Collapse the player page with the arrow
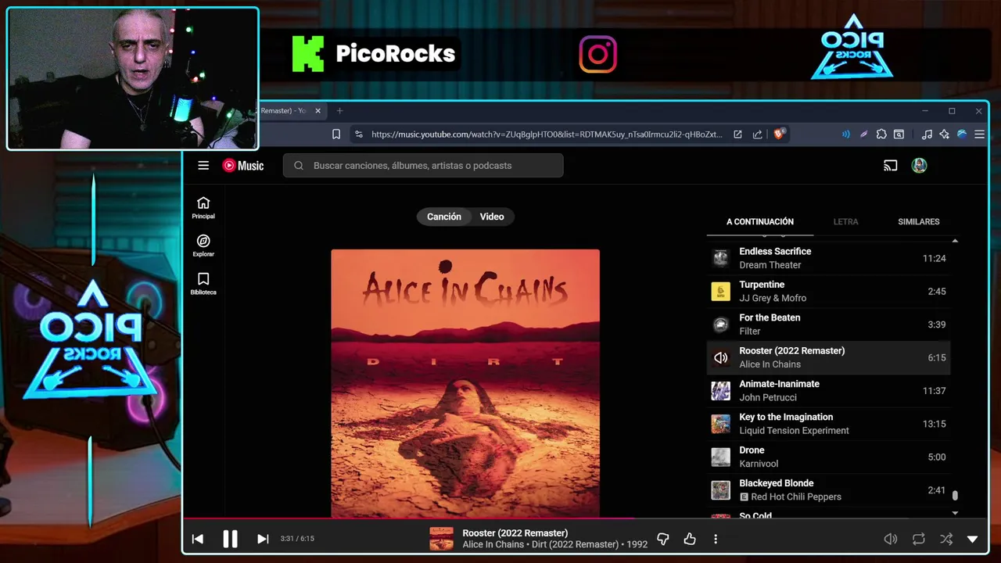This screenshot has height=563, width=1001. [x=973, y=539]
